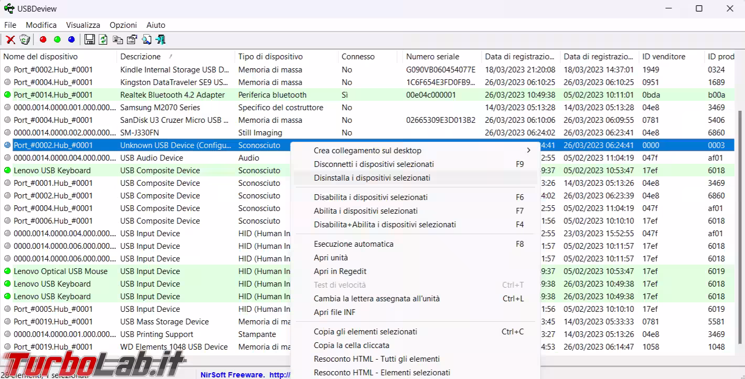Image resolution: width=745 pixels, height=379 pixels.
Task: Sort list by the Descrizione column header
Action: [x=141, y=57]
